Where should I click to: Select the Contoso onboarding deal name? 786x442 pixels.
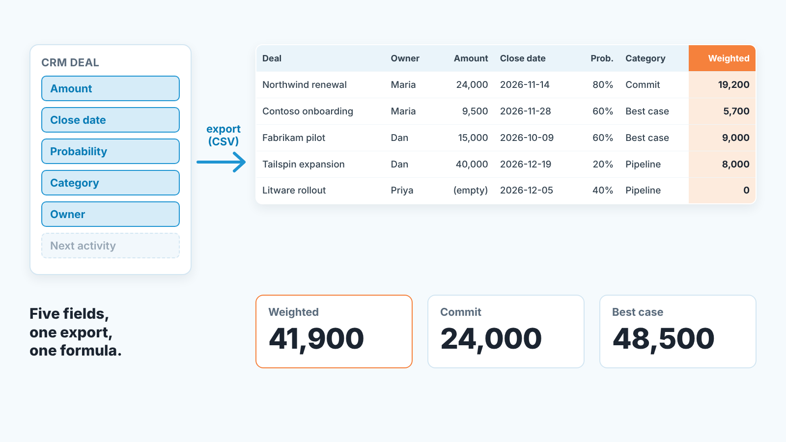[x=308, y=111]
